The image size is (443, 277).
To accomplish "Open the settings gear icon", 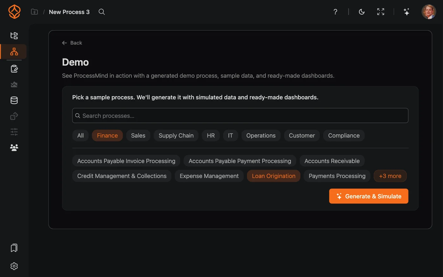I will [14, 266].
